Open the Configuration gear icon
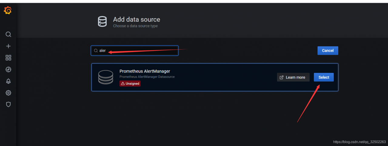The image size is (388, 146). tap(8, 93)
